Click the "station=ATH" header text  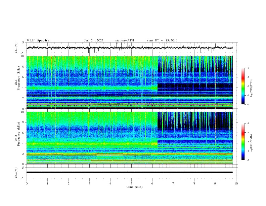[x=125, y=40]
